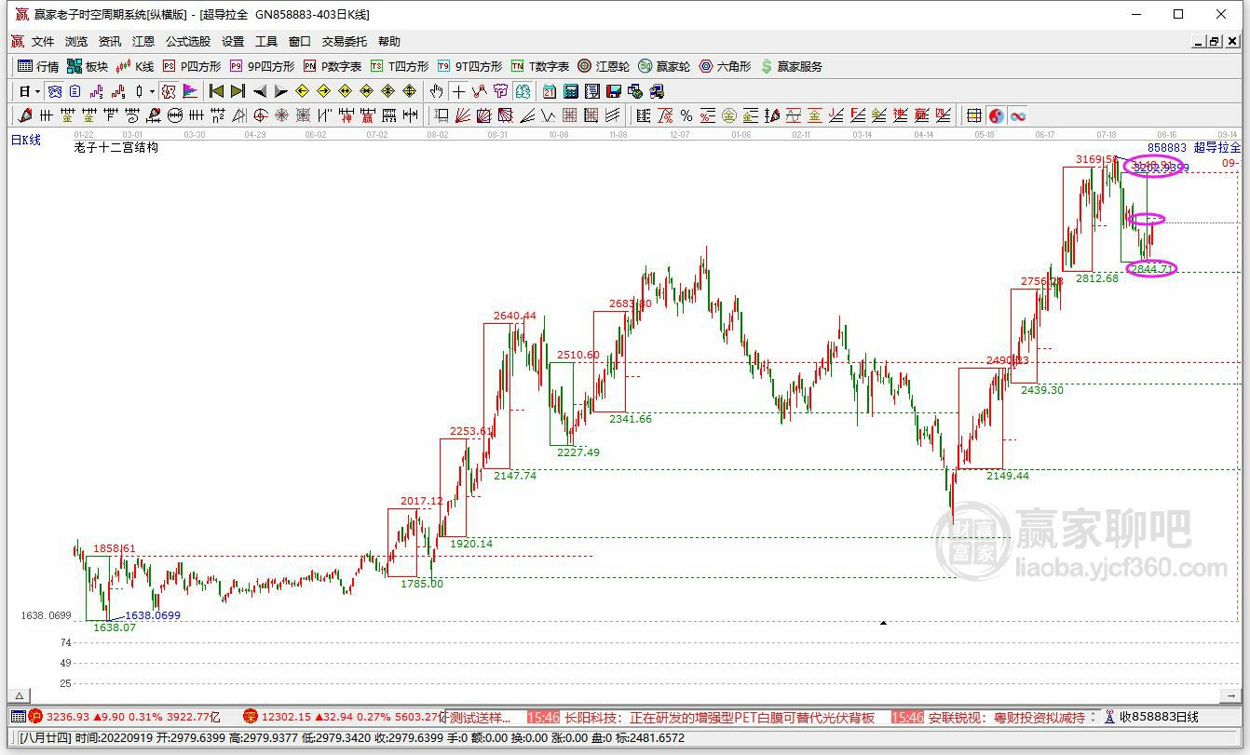1250x755 pixels.
Task: Open 赢家服务 with the dollar icon
Action: (792, 66)
